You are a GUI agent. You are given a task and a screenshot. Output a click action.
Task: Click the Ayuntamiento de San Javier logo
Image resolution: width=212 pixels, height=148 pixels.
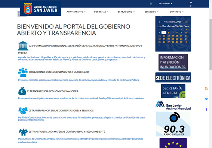point(40,9)
